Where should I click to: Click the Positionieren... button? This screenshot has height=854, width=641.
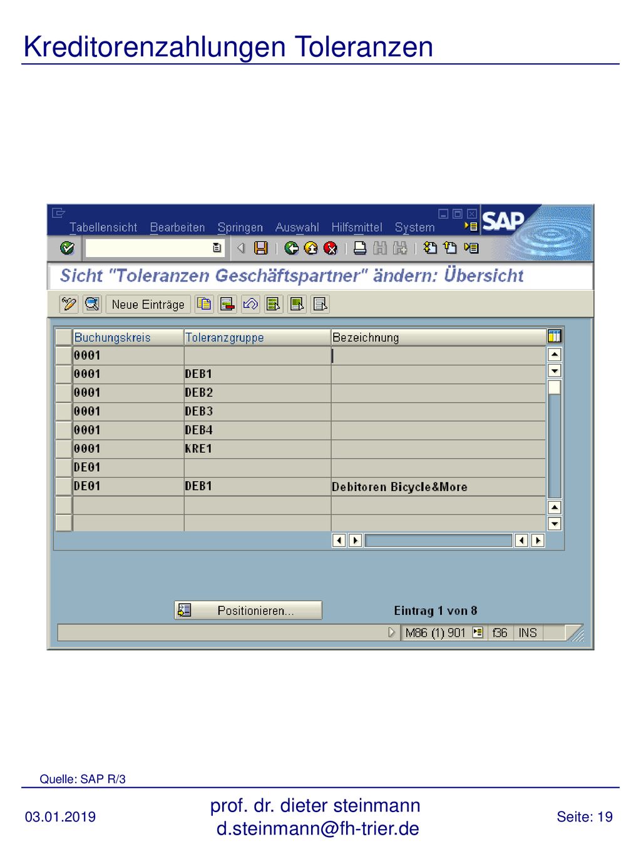click(249, 610)
